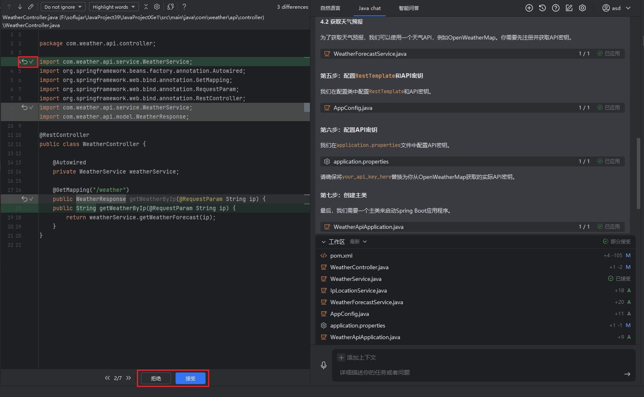Click the 添加上下文 add context label
The height and width of the screenshot is (397, 644).
362,357
